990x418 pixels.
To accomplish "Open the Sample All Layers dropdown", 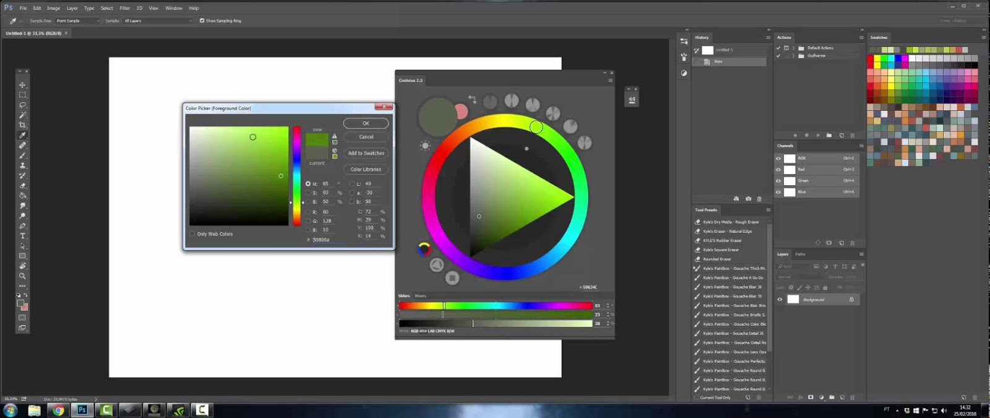I will [158, 20].
